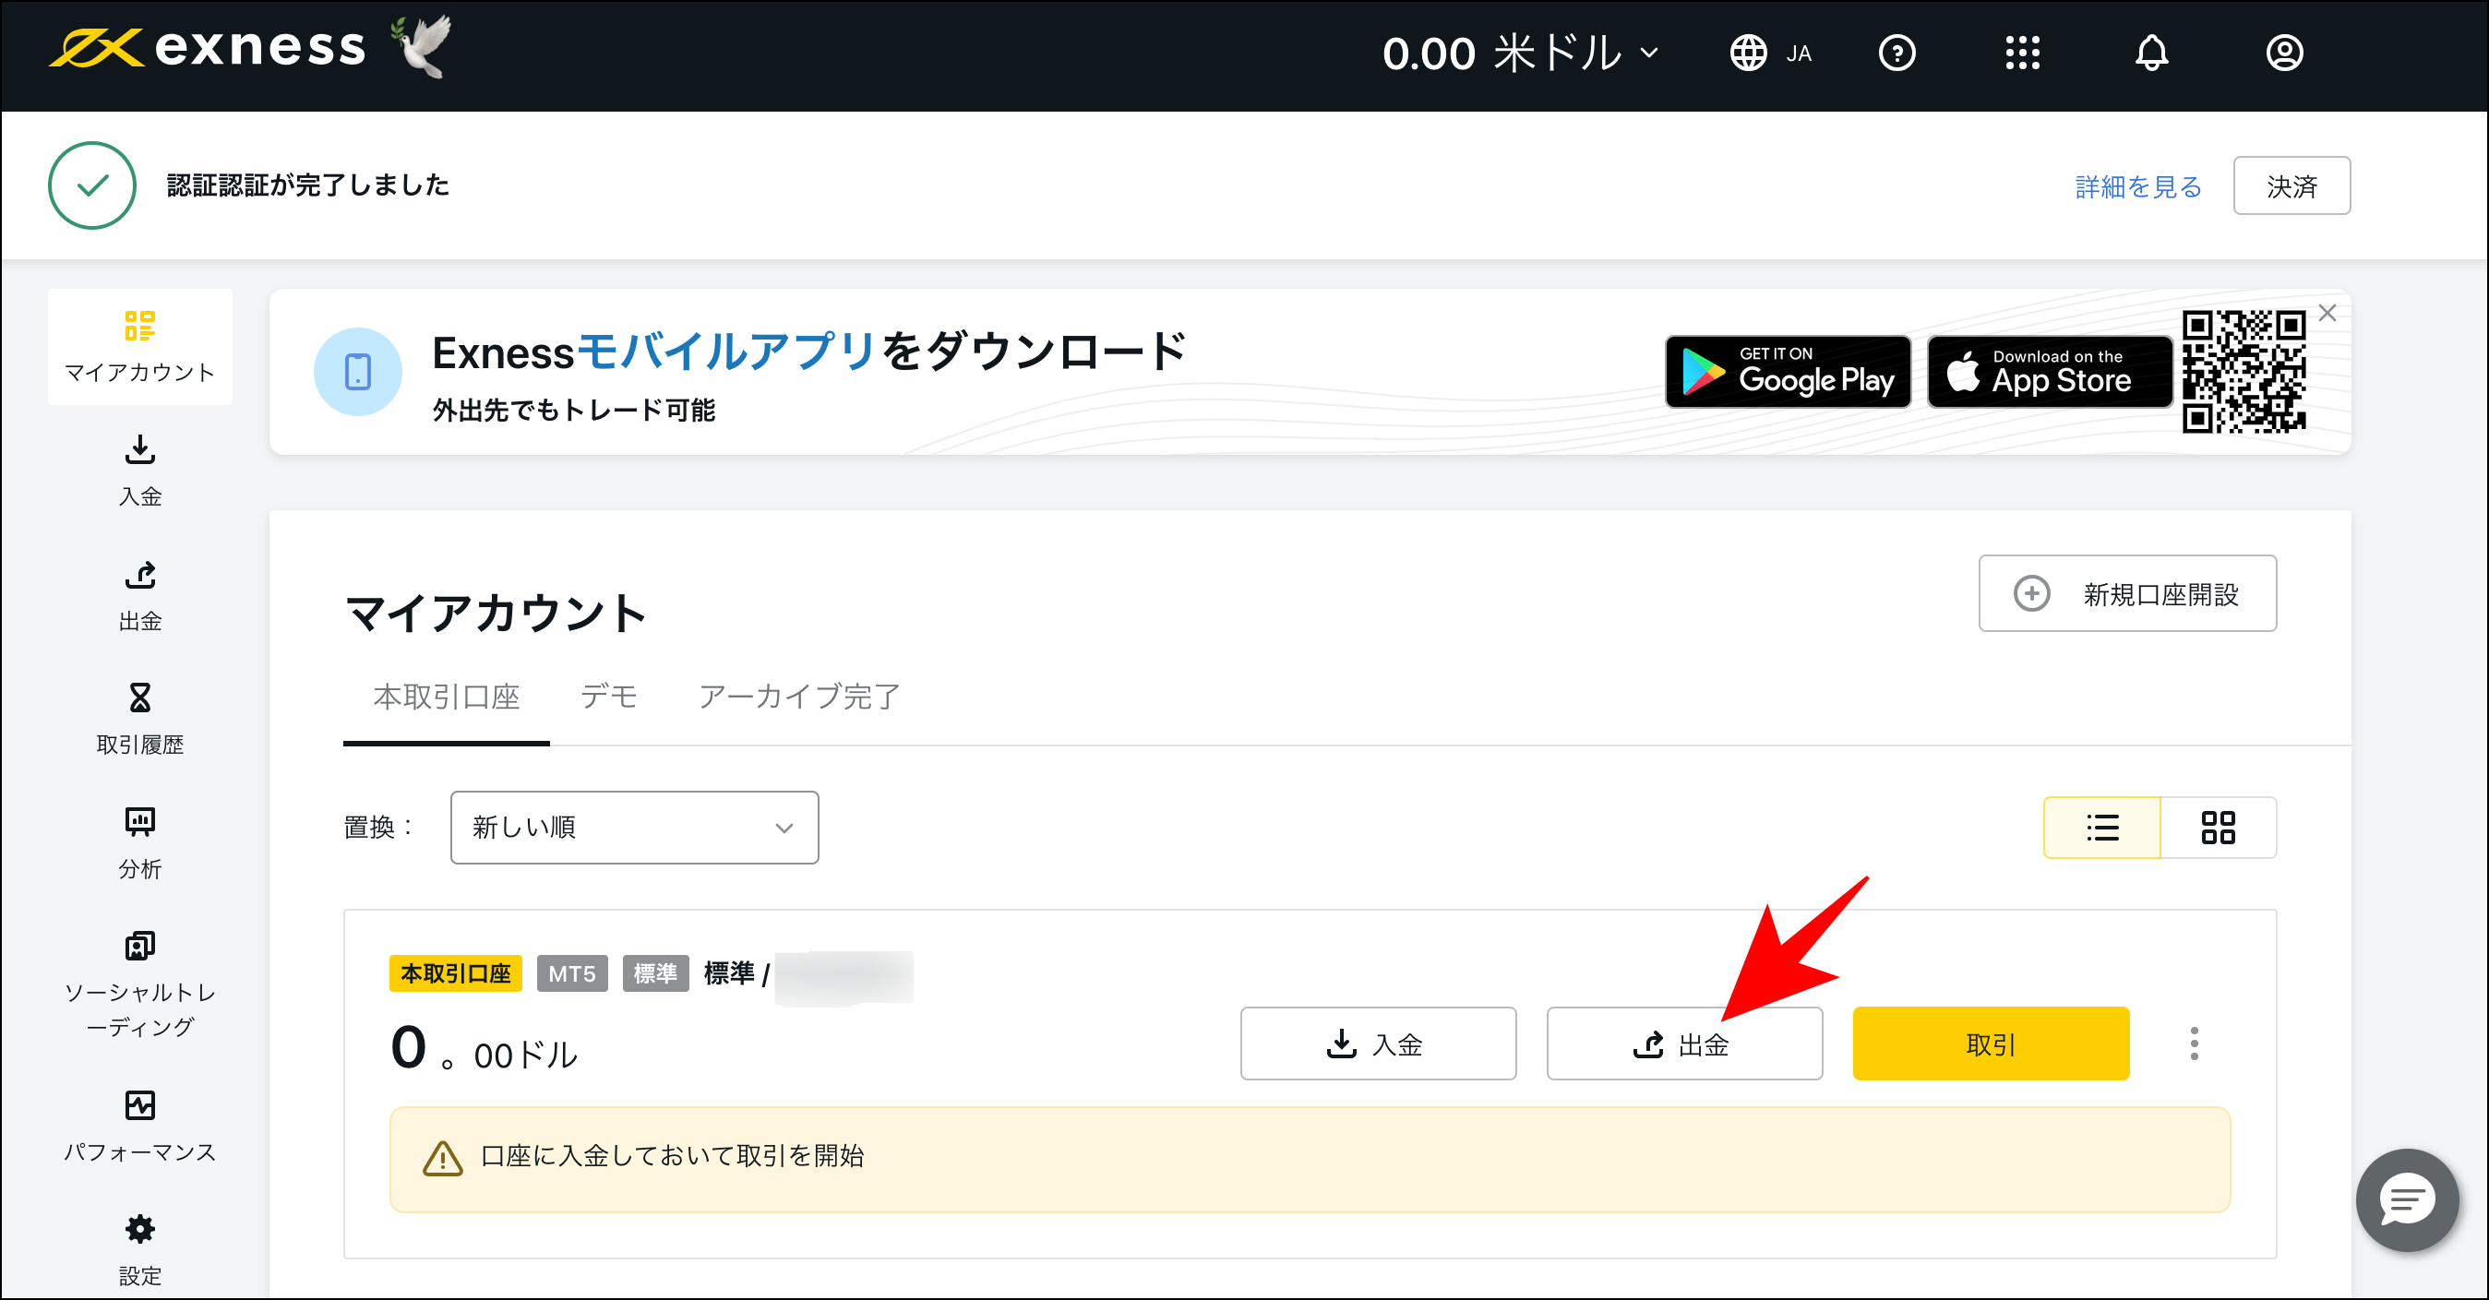Open the 新しい順 sort dropdown
The width and height of the screenshot is (2489, 1300).
click(634, 827)
